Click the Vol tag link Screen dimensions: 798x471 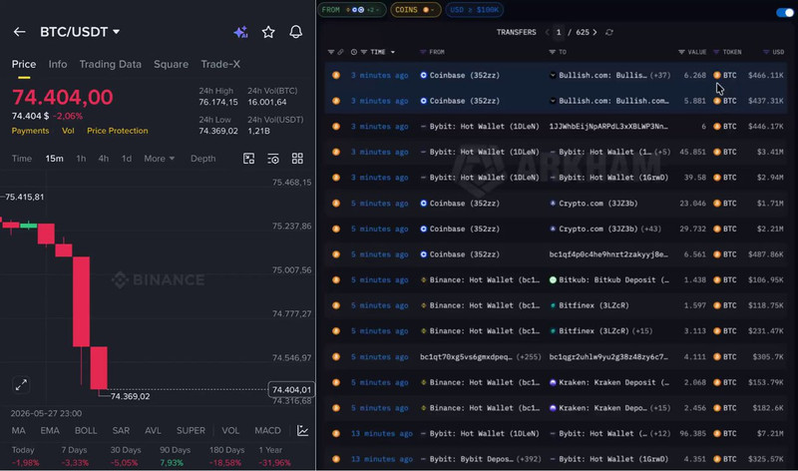(x=68, y=131)
